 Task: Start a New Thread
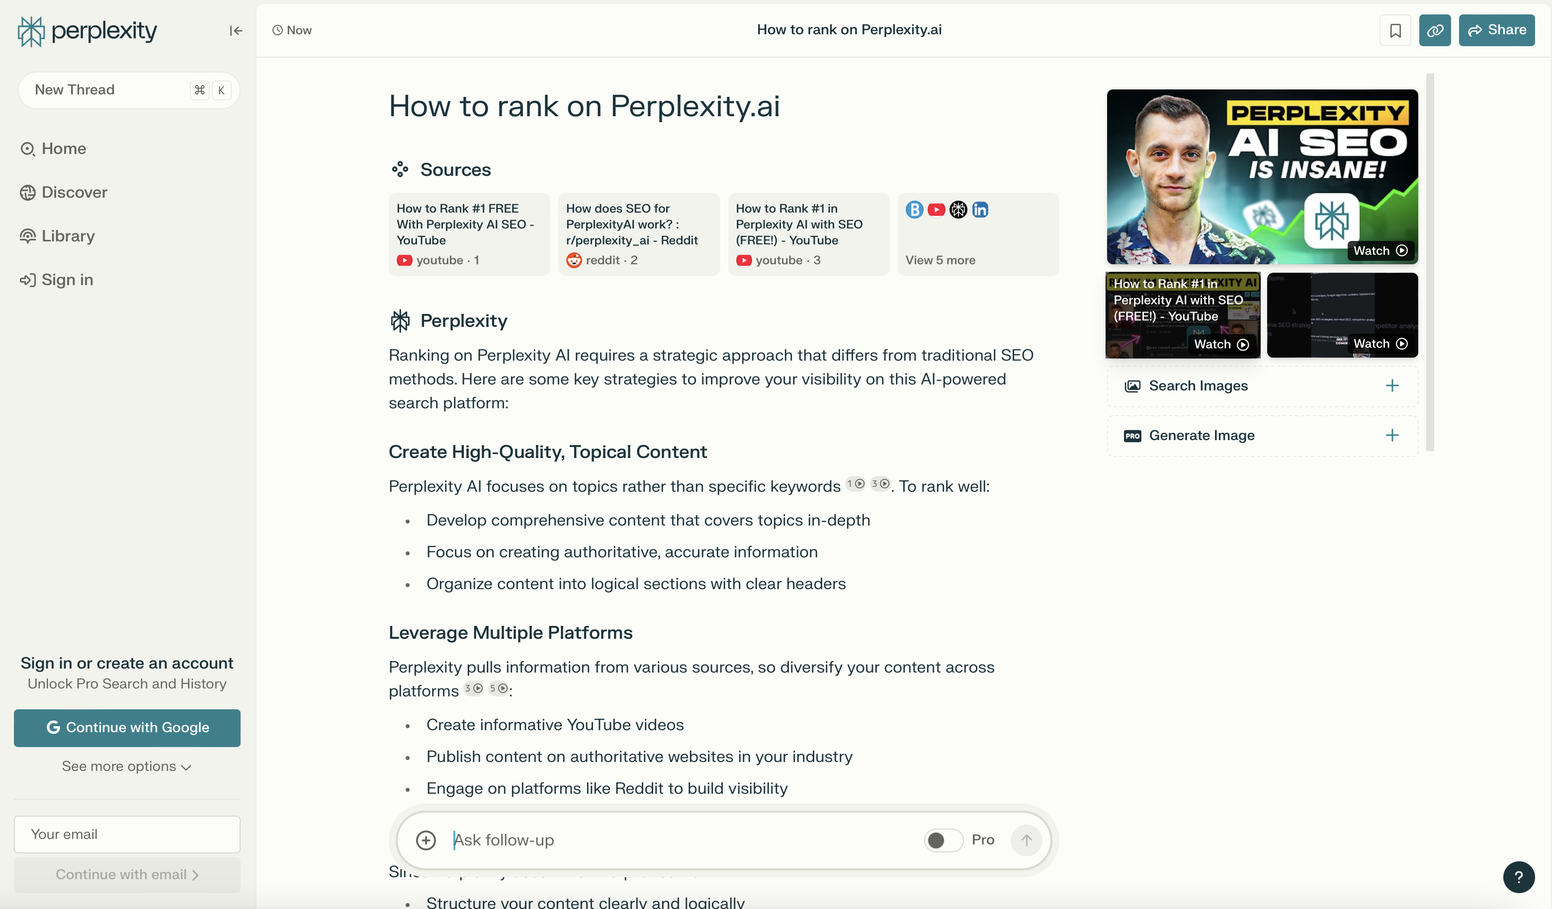tap(129, 90)
